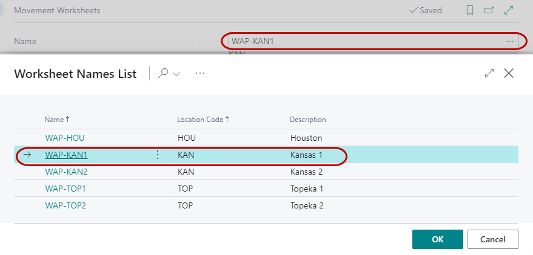Show row actions for WAP-KAN1
Viewport: 533px width, 255px height.
[x=158, y=155]
